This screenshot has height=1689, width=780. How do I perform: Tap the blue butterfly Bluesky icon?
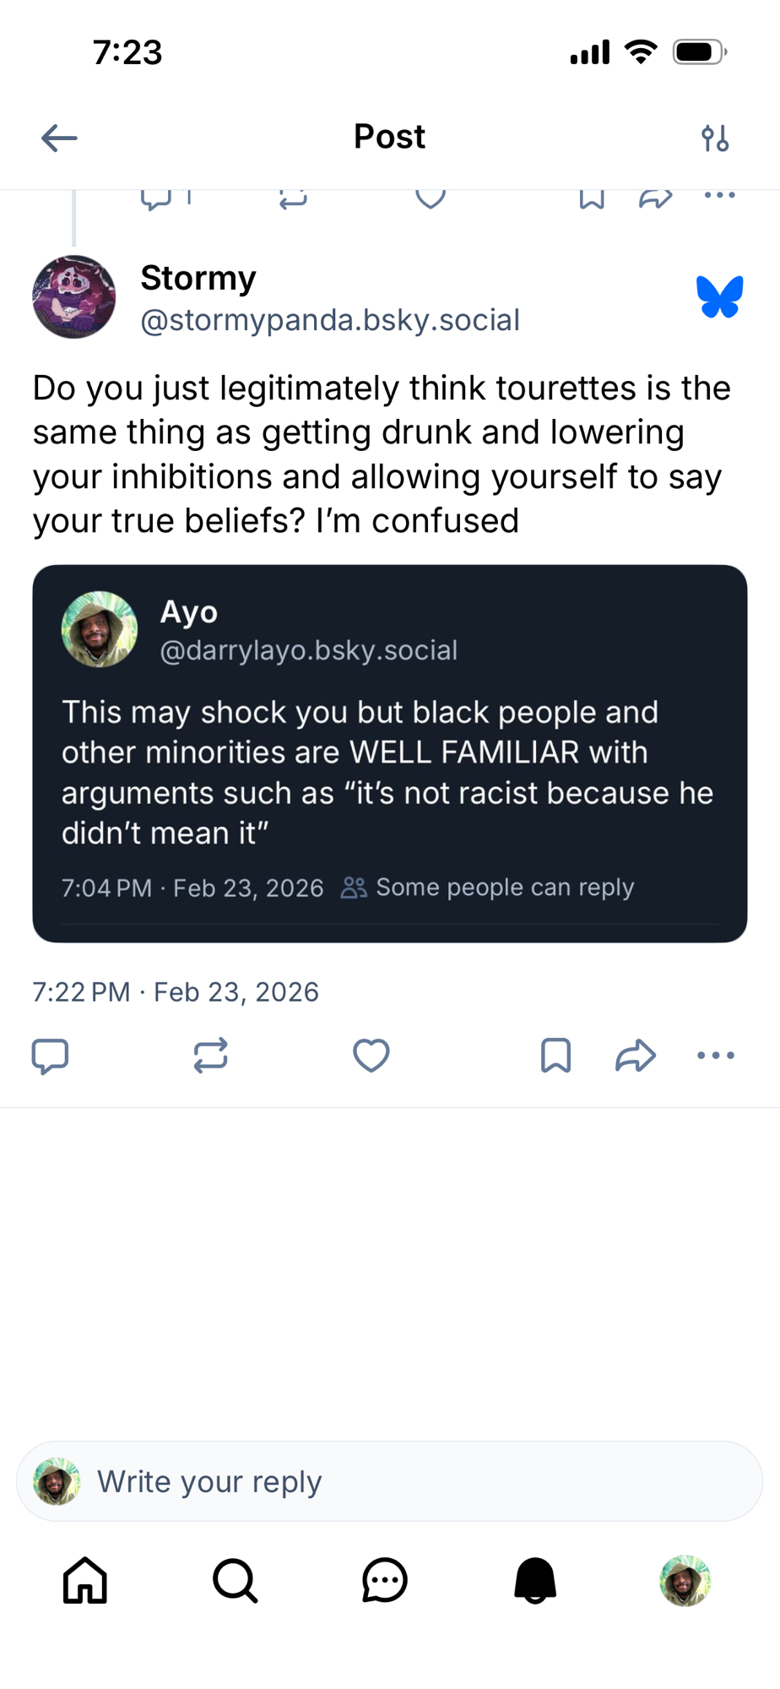point(719,297)
